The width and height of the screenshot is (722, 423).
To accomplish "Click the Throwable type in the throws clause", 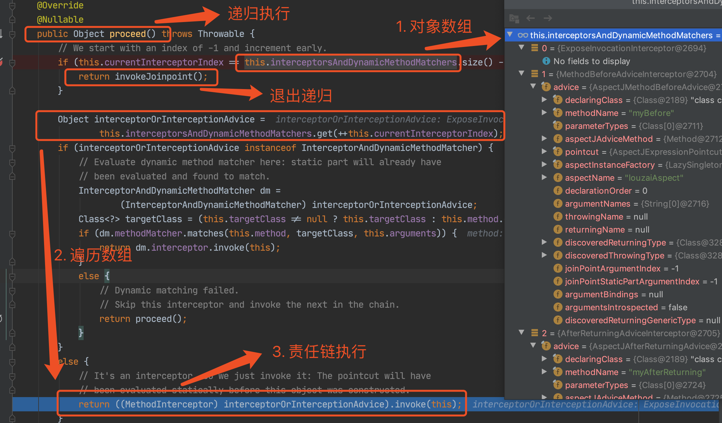I will point(221,34).
